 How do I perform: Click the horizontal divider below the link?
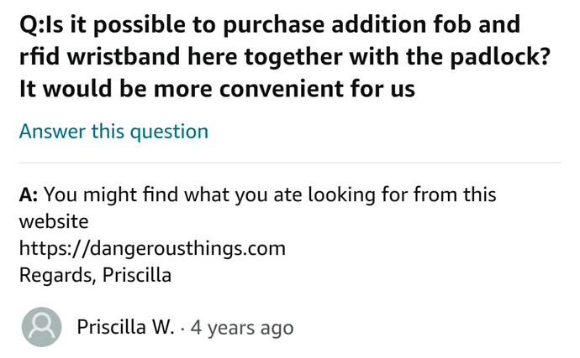(x=290, y=163)
